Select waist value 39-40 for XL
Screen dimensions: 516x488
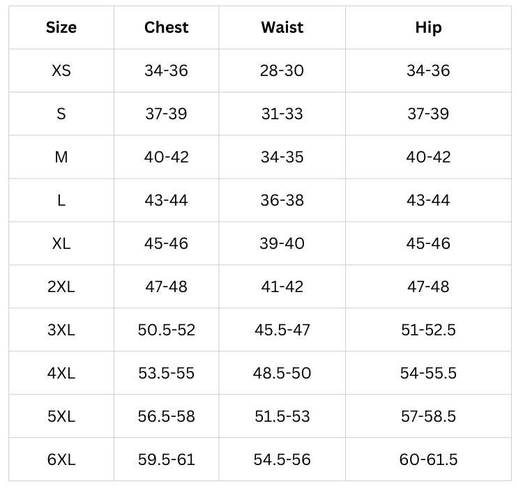click(x=282, y=244)
